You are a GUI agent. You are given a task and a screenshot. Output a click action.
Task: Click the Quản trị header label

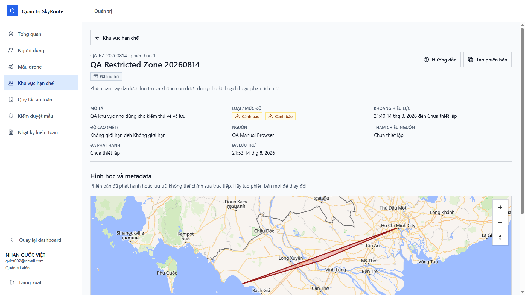click(x=103, y=11)
